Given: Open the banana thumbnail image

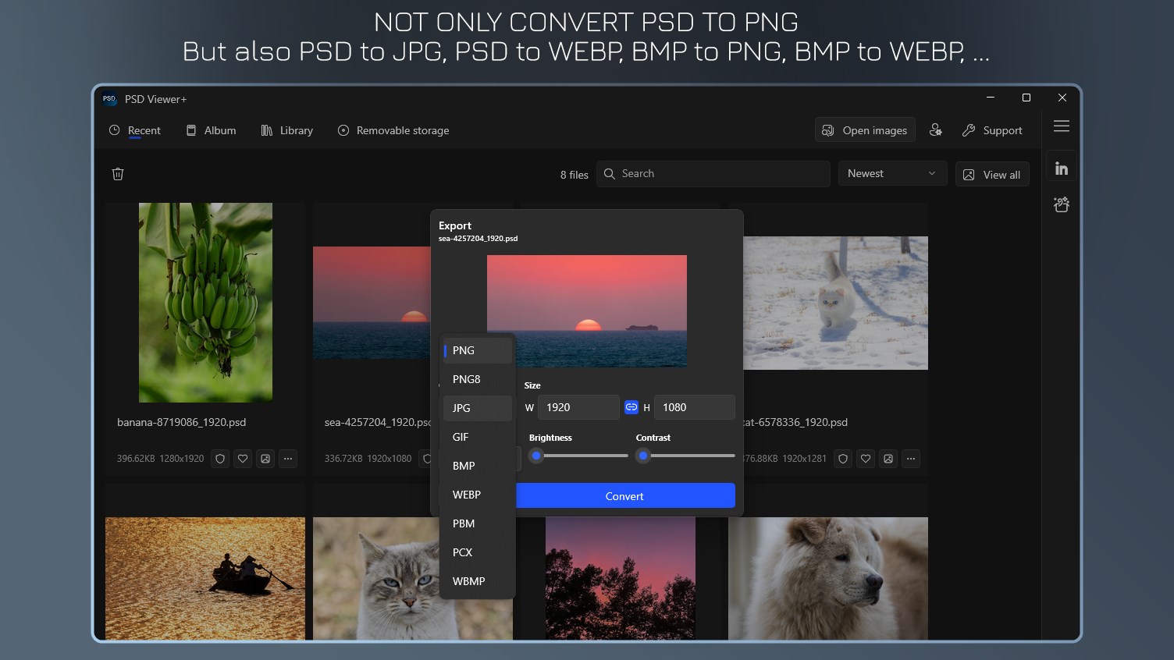Looking at the screenshot, I should [x=205, y=303].
